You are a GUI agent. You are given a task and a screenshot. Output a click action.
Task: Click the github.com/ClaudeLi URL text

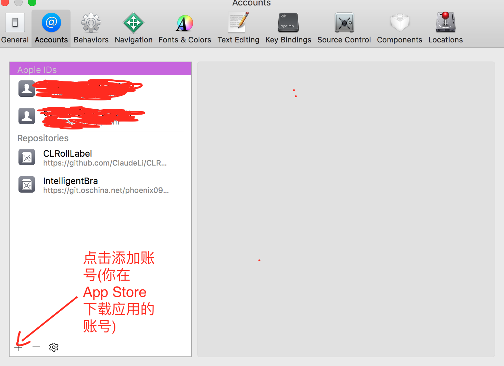[x=105, y=163]
